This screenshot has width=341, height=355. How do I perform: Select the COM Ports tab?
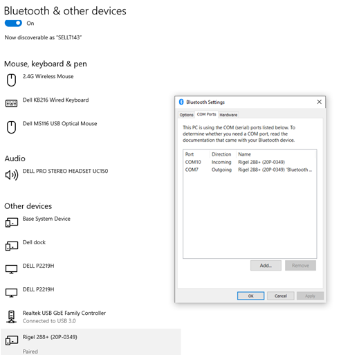(x=206, y=114)
